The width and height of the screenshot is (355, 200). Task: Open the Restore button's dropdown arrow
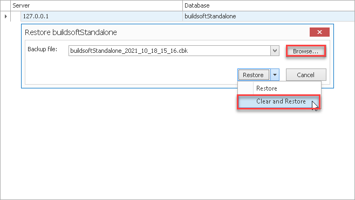(275, 75)
